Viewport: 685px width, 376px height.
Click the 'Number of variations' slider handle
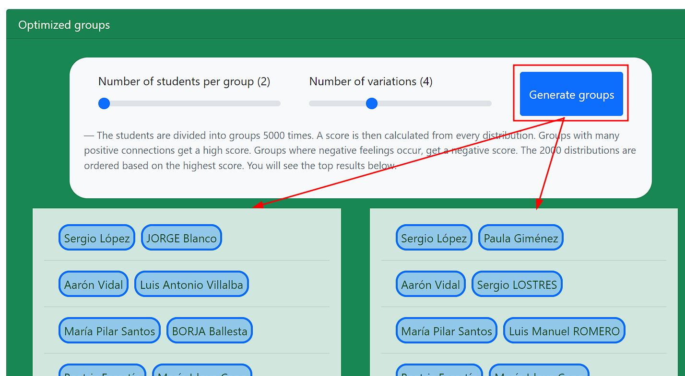372,103
